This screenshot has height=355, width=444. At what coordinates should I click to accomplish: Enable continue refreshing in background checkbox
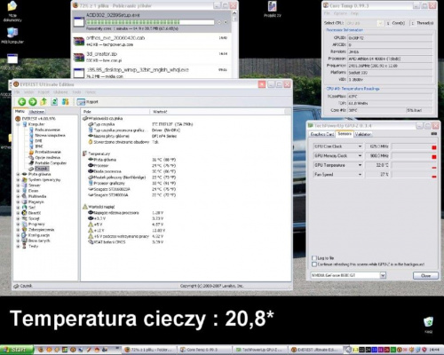[x=314, y=264]
